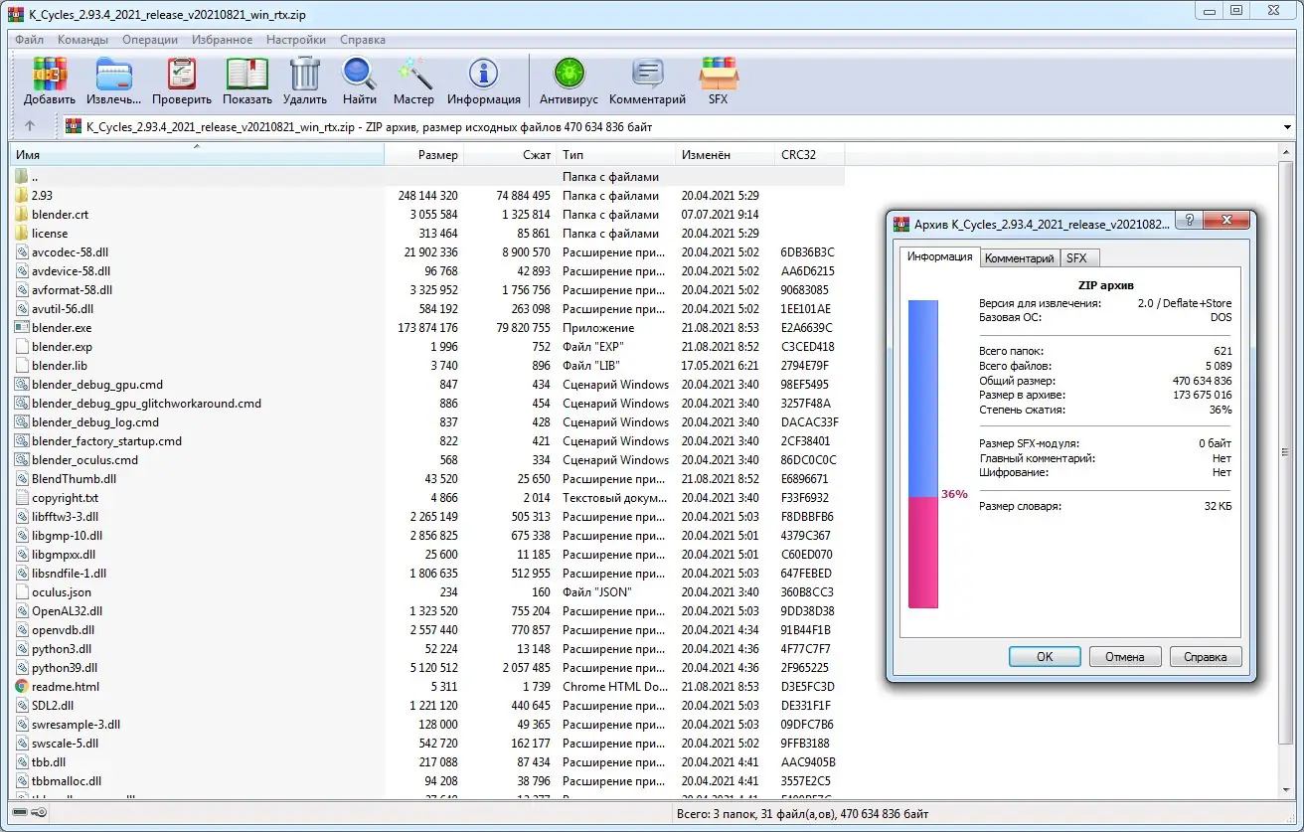The image size is (1304, 832).
Task: Click the archive icon in the address bar
Action: [x=74, y=126]
